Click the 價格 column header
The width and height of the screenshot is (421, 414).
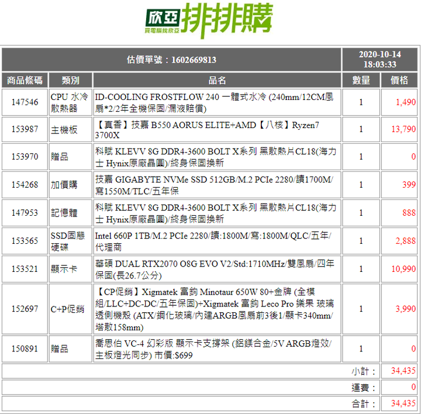click(399, 80)
